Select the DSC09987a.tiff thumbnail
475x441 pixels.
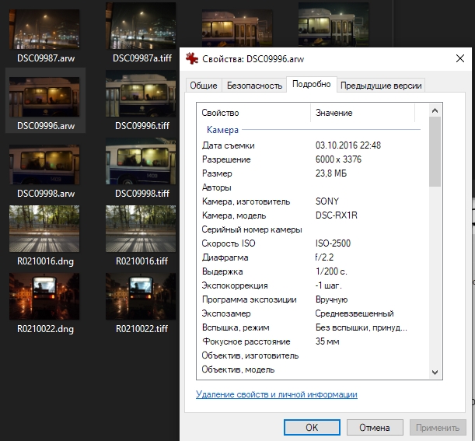coord(141,26)
